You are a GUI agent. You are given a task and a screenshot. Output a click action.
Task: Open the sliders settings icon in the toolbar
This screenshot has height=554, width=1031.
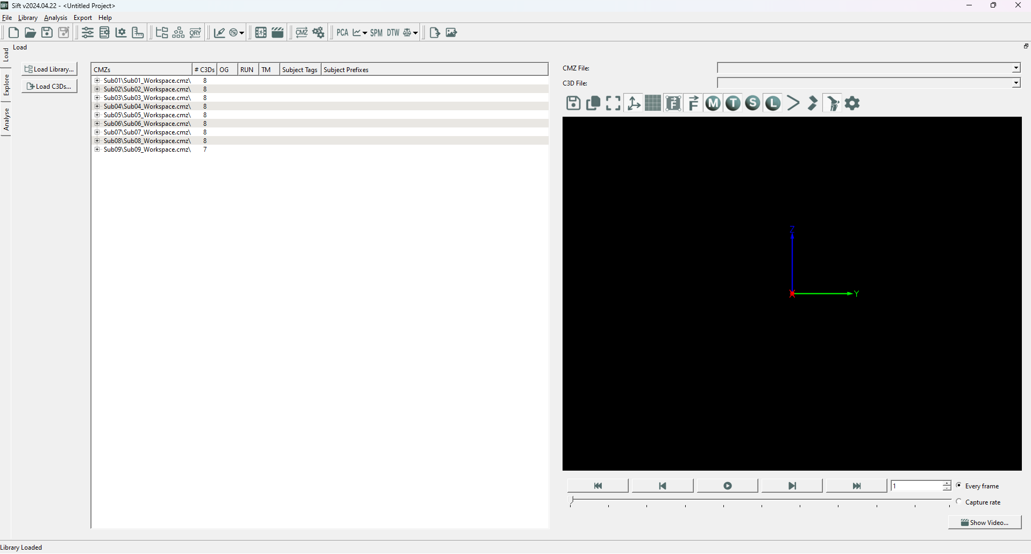(88, 33)
